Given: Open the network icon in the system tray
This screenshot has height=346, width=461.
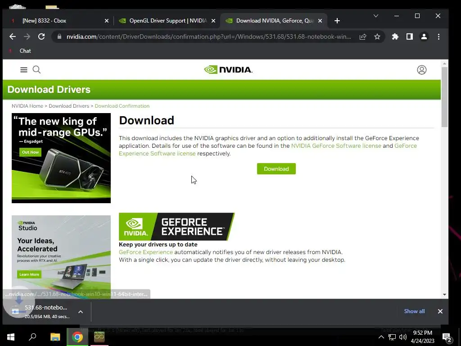Looking at the screenshot, I should pyautogui.click(x=392, y=337).
